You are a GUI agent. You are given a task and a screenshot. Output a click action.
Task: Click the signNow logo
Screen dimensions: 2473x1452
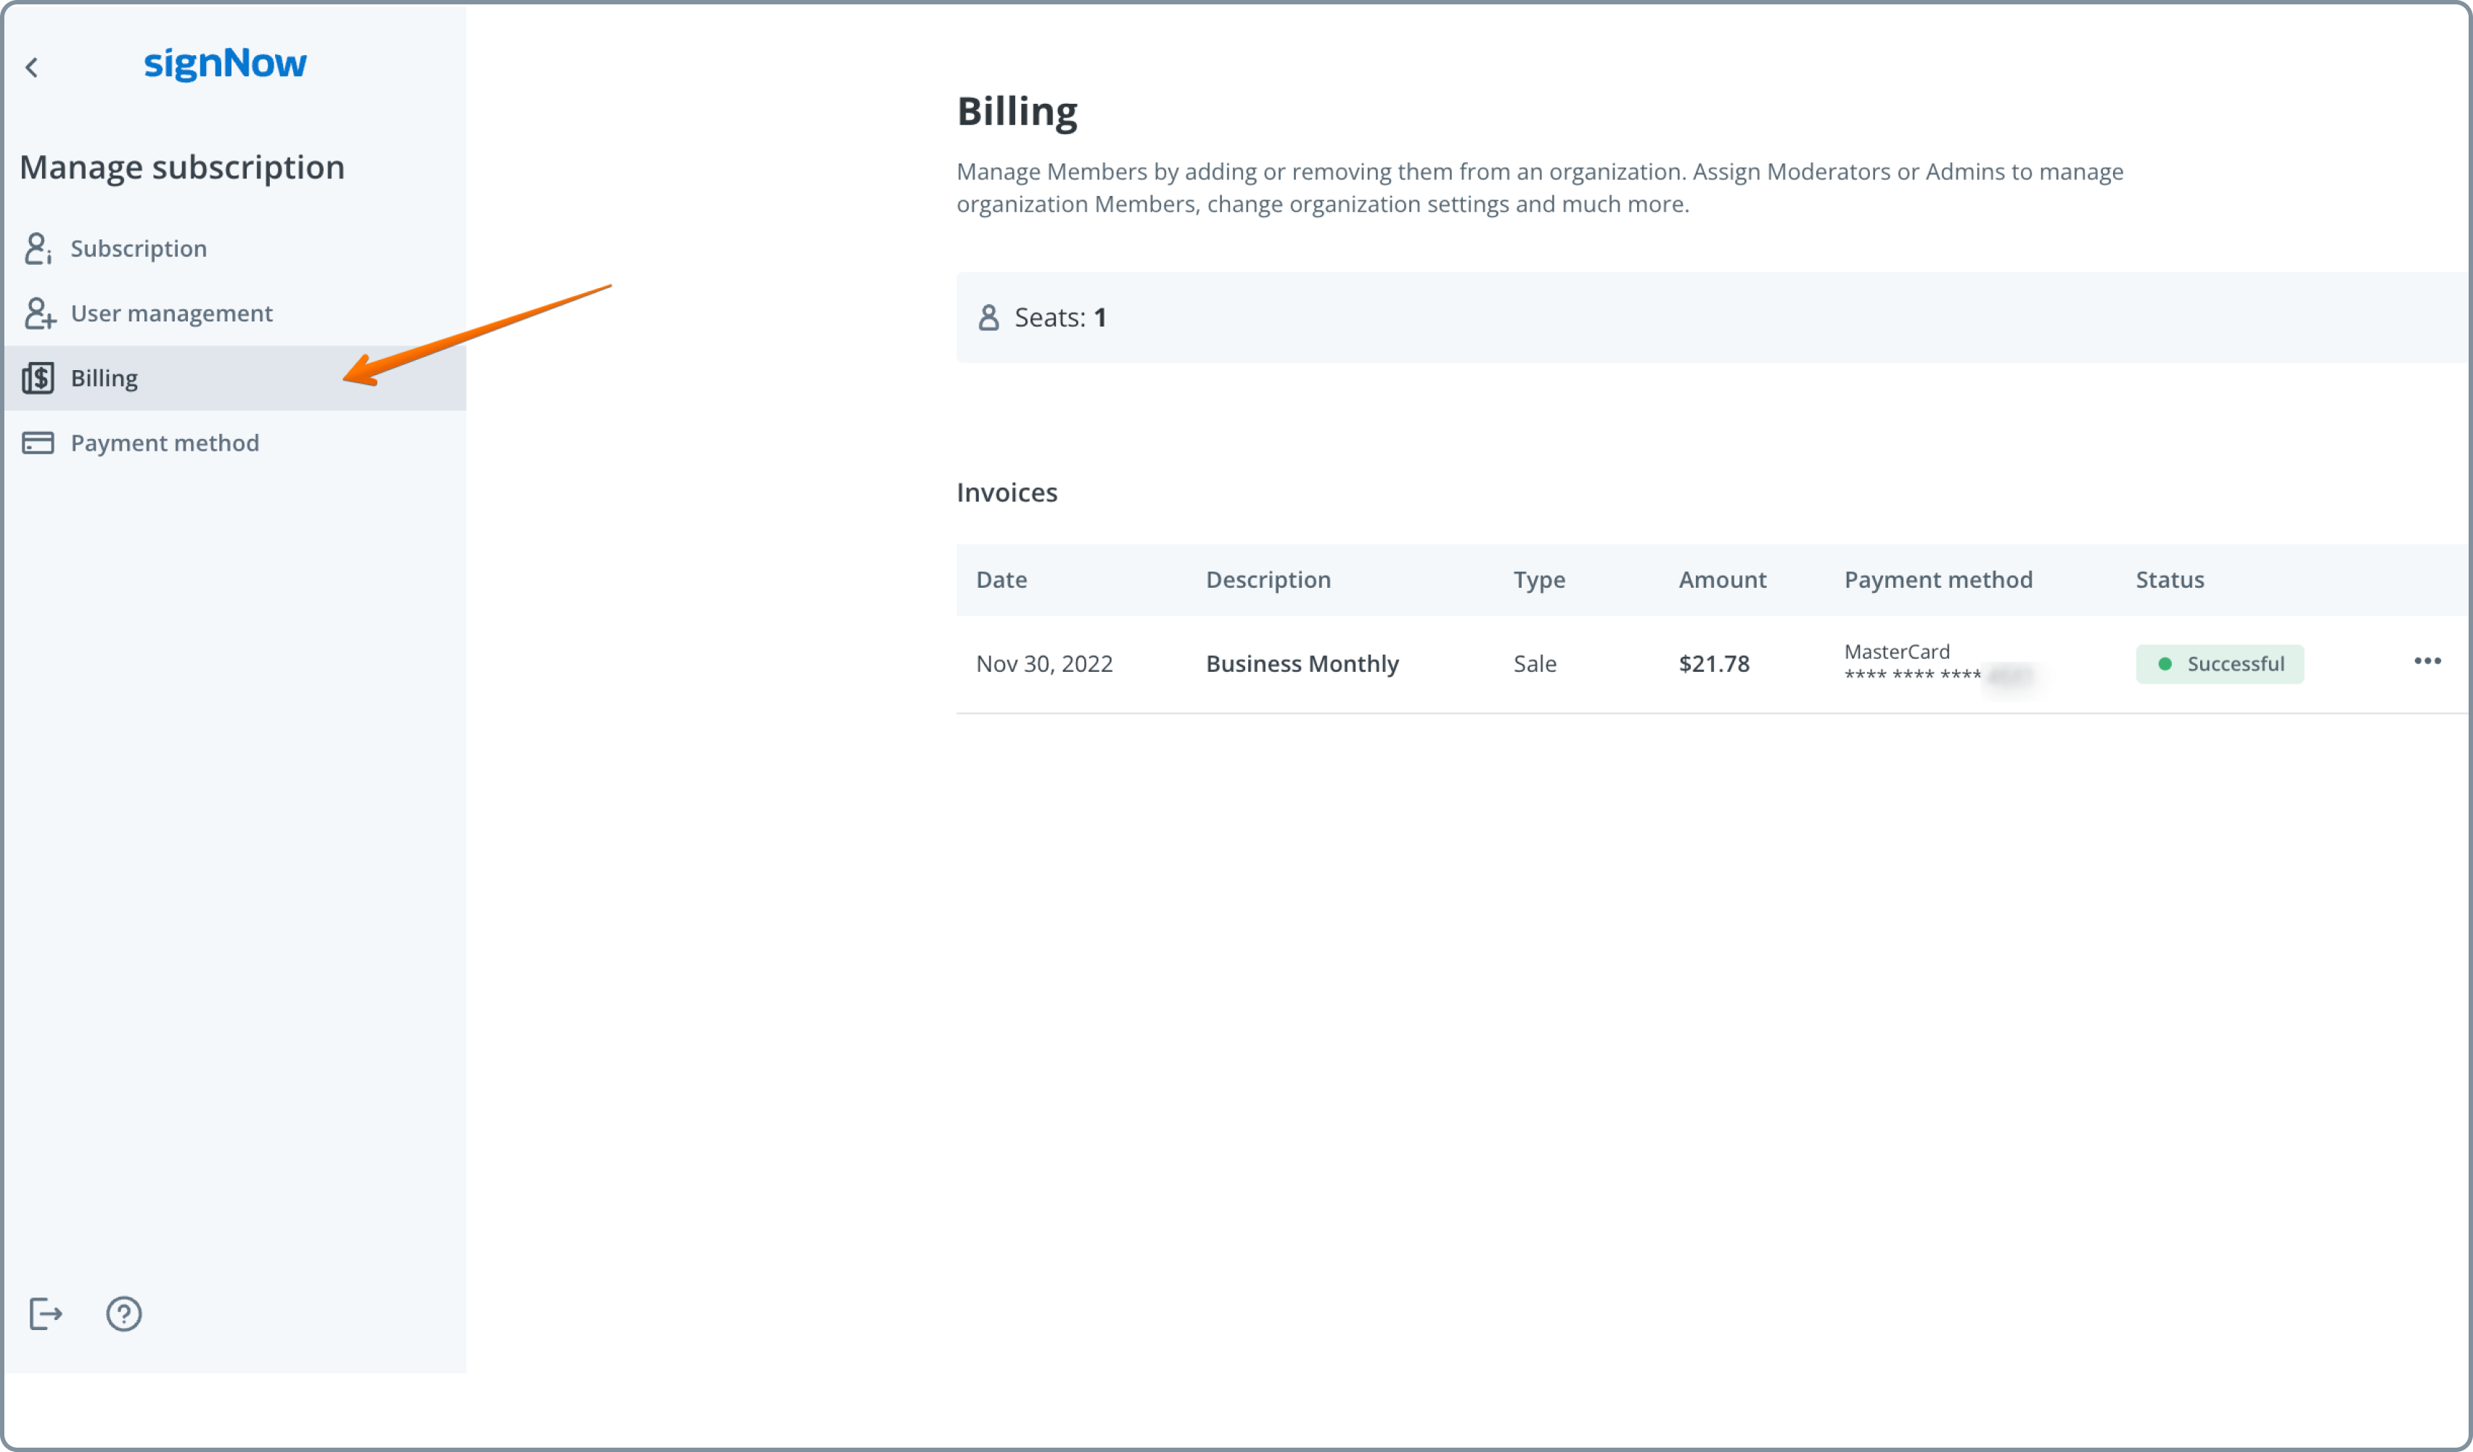click(225, 64)
